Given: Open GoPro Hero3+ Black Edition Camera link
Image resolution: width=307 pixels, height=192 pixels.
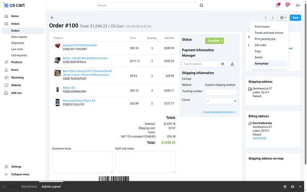Looking at the screenshot, I should (x=85, y=58).
